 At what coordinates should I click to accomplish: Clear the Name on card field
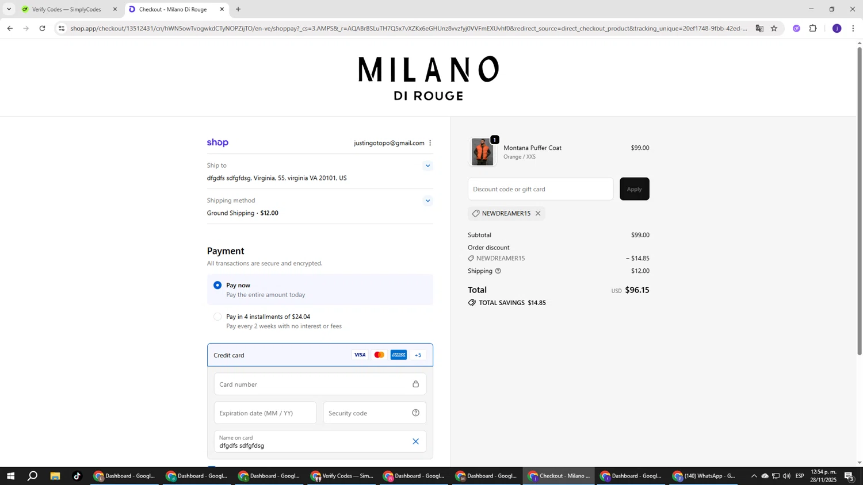coord(415,441)
